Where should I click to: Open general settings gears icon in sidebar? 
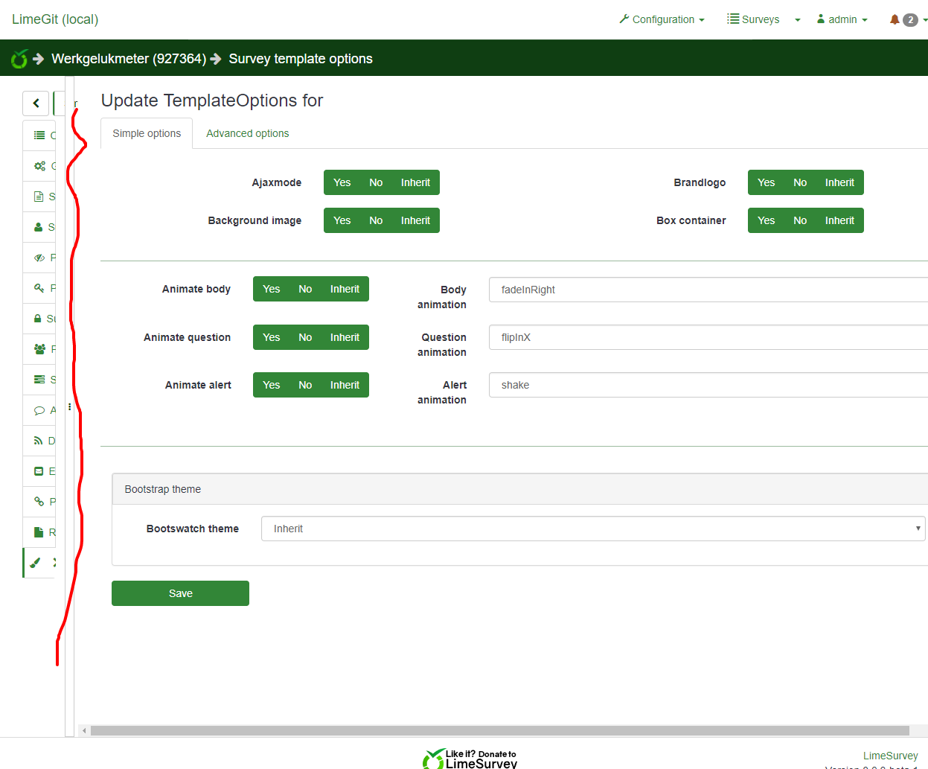[x=39, y=166]
